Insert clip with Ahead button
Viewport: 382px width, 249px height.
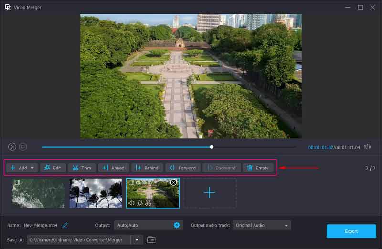pyautogui.click(x=113, y=168)
